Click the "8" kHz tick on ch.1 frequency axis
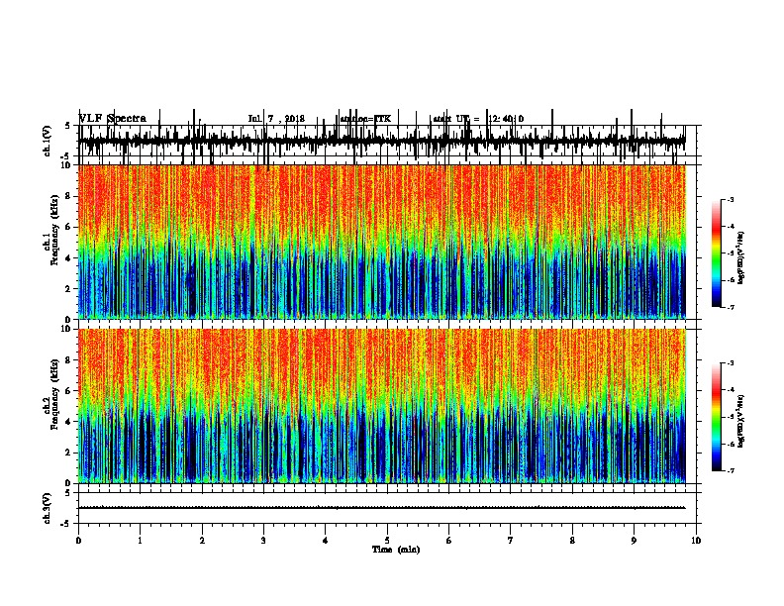The width and height of the screenshot is (784, 606). (x=69, y=196)
